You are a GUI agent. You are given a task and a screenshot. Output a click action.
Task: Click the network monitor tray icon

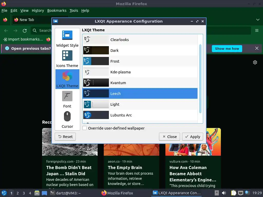tap(240, 193)
